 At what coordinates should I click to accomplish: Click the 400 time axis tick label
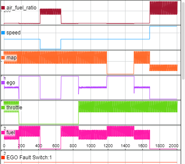click(39, 146)
